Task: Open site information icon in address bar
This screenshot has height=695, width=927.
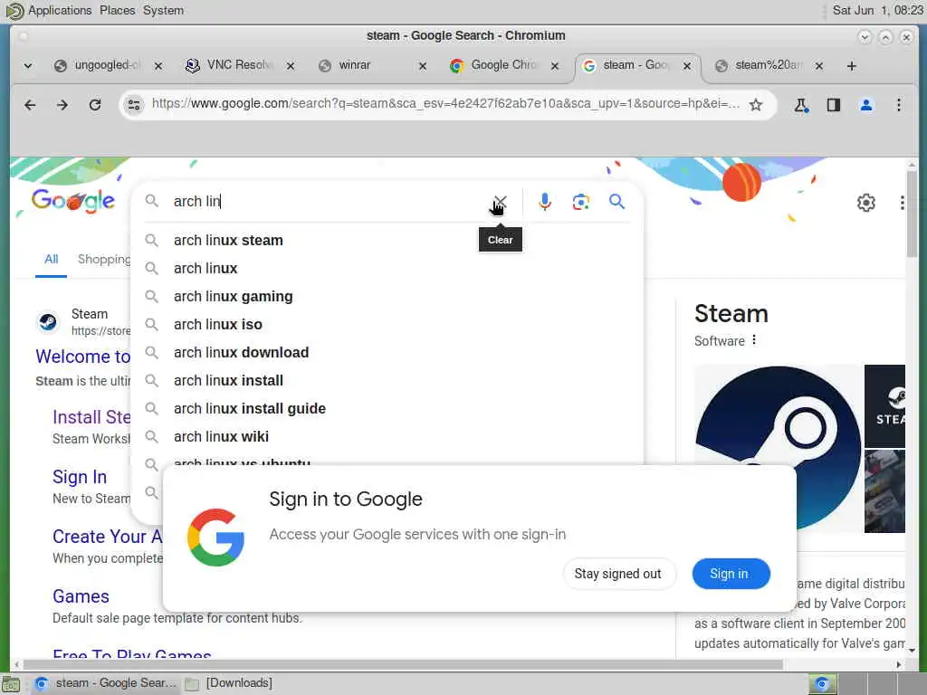Action: [134, 105]
